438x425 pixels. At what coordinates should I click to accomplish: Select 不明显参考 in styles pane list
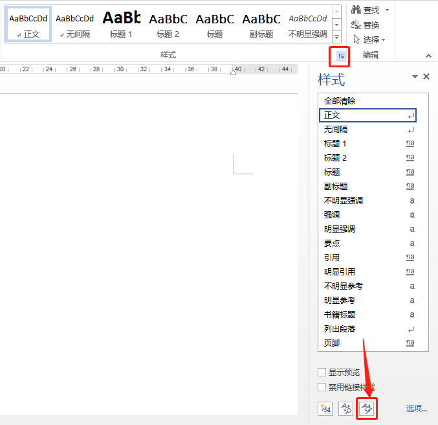(367, 286)
